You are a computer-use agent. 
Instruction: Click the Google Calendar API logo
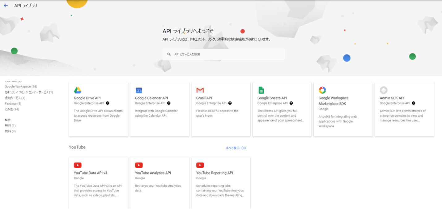click(x=139, y=90)
